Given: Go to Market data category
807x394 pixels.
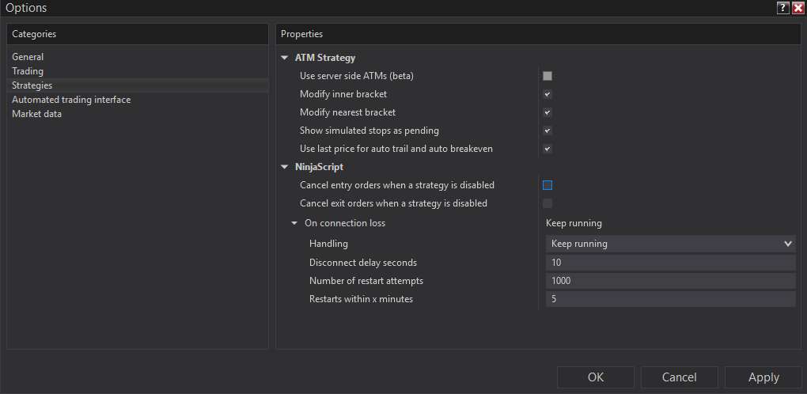Looking at the screenshot, I should point(36,114).
